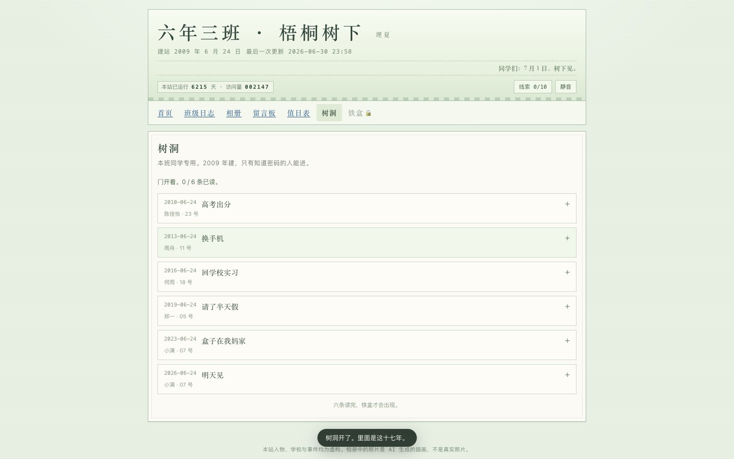Expand the 请了半天假 entry plus icon
Screen dimensions: 734x459
tap(567, 307)
